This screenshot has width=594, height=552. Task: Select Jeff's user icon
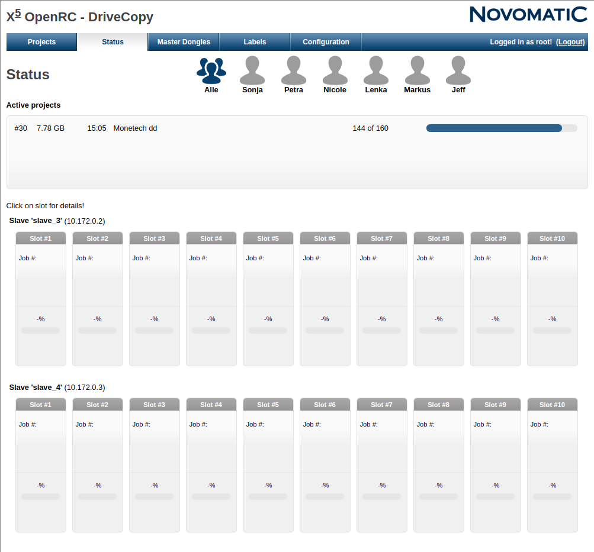coord(458,72)
